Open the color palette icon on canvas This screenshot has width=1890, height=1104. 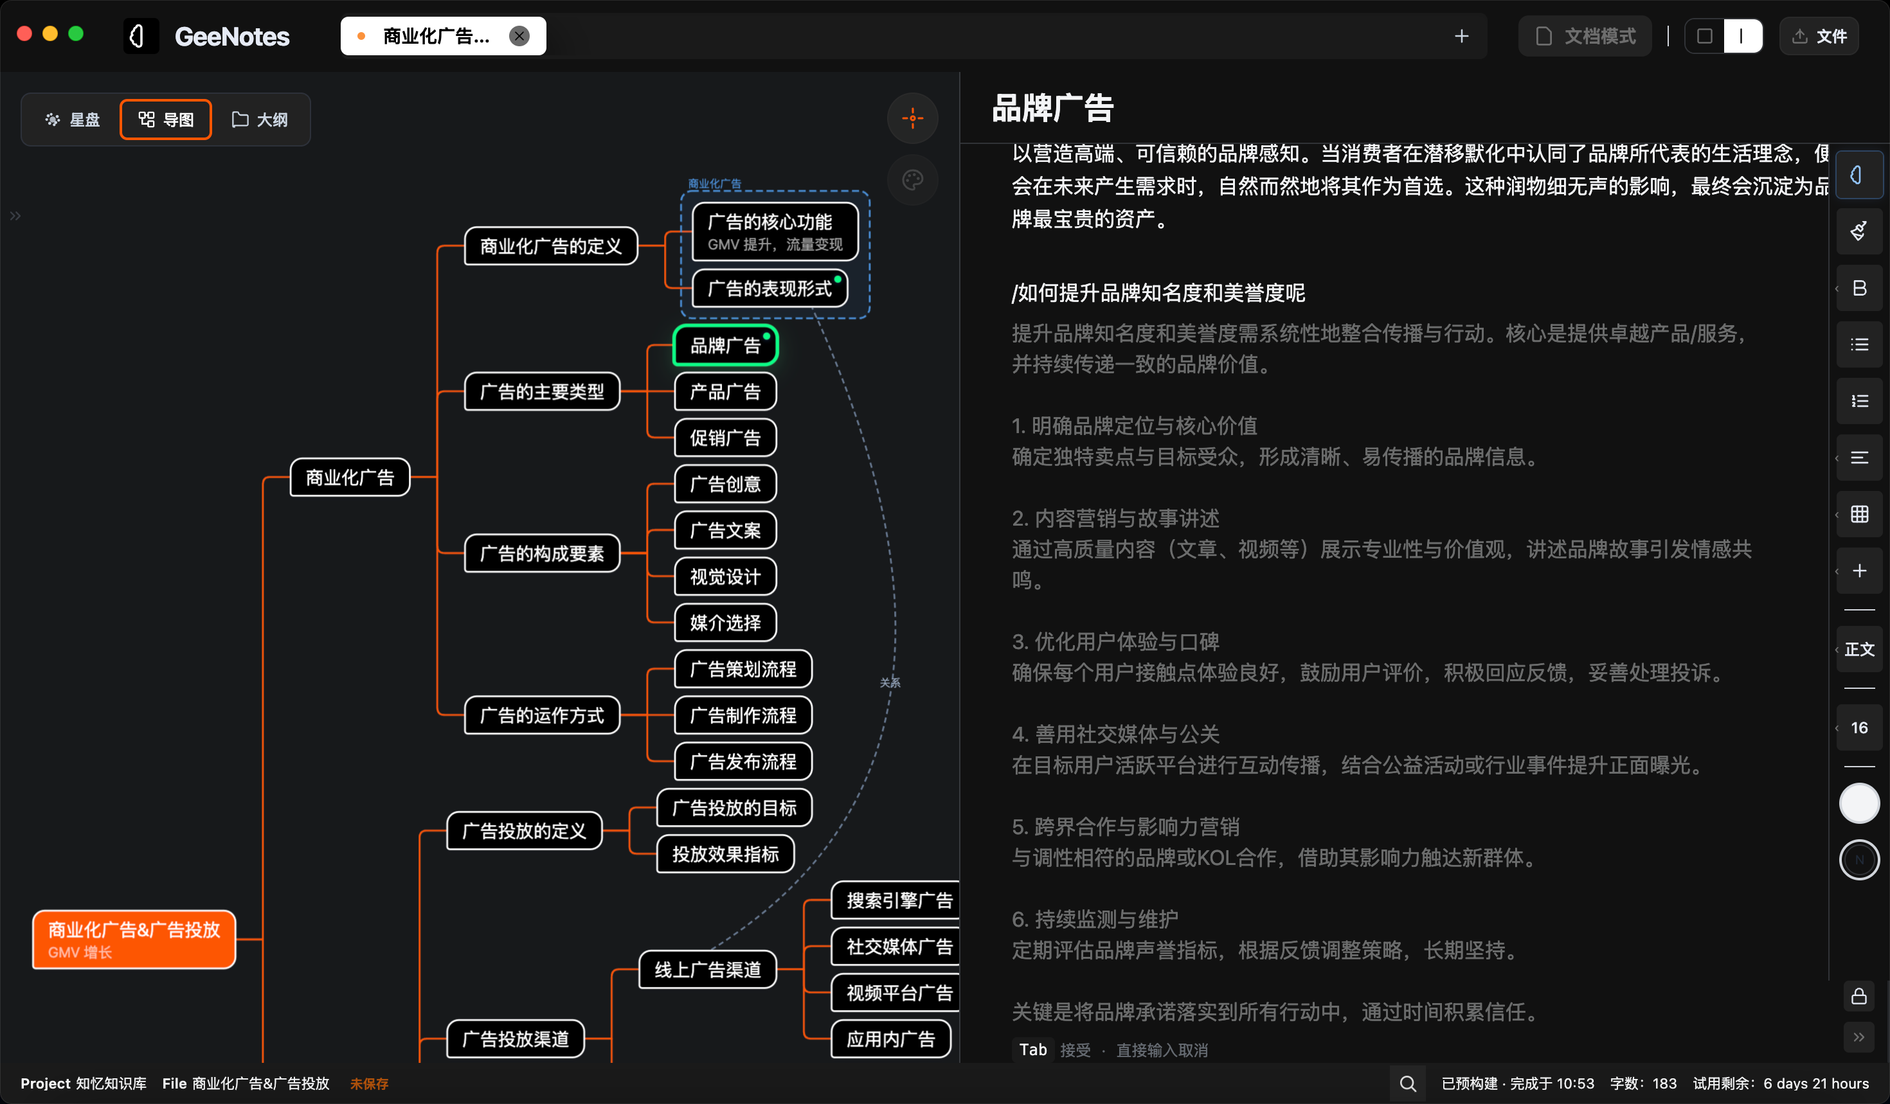click(x=912, y=180)
